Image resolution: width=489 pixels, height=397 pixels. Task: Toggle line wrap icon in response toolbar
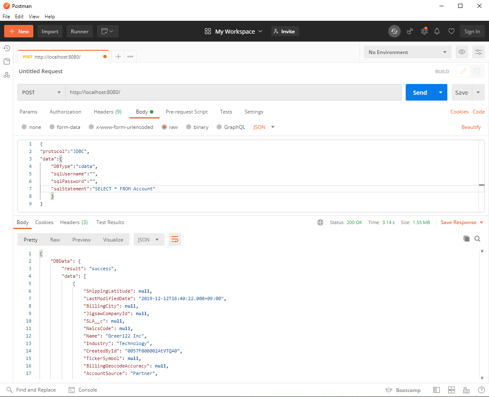[x=175, y=239]
